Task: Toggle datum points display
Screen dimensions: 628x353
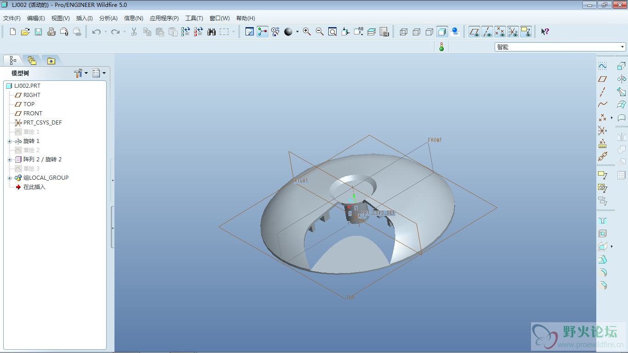Action: 500,32
